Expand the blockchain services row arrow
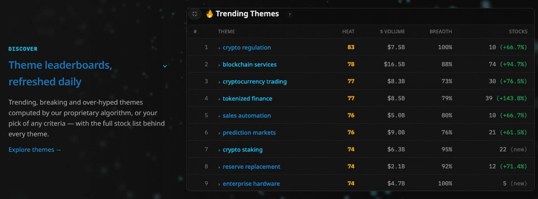Screen dimensions: 538x199 [219, 65]
